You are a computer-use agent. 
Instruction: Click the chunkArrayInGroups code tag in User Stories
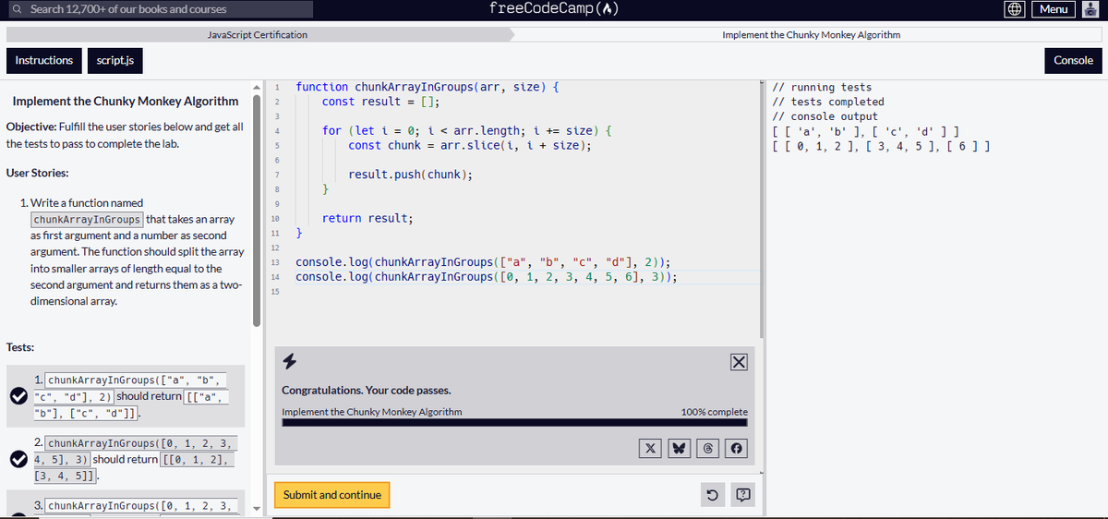pyautogui.click(x=88, y=219)
